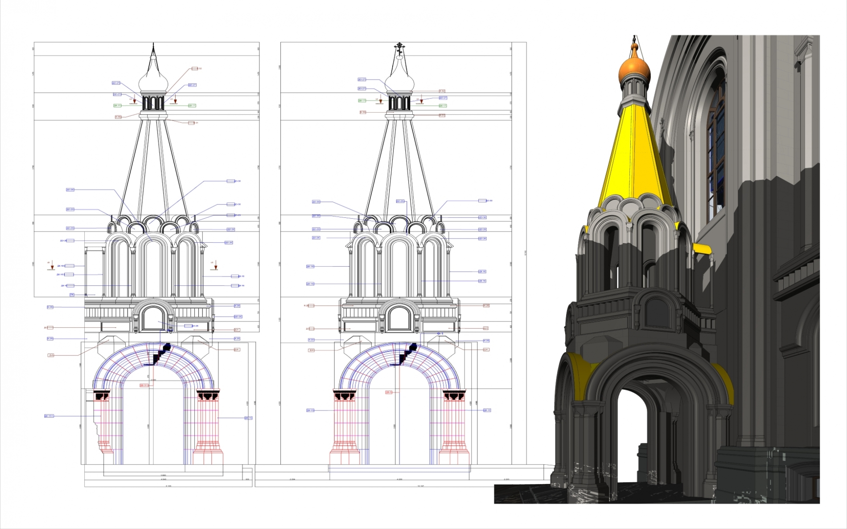The width and height of the screenshot is (847, 529).
Task: Click red ДВ-31 label in middle elevation archway
Action: (x=389, y=392)
